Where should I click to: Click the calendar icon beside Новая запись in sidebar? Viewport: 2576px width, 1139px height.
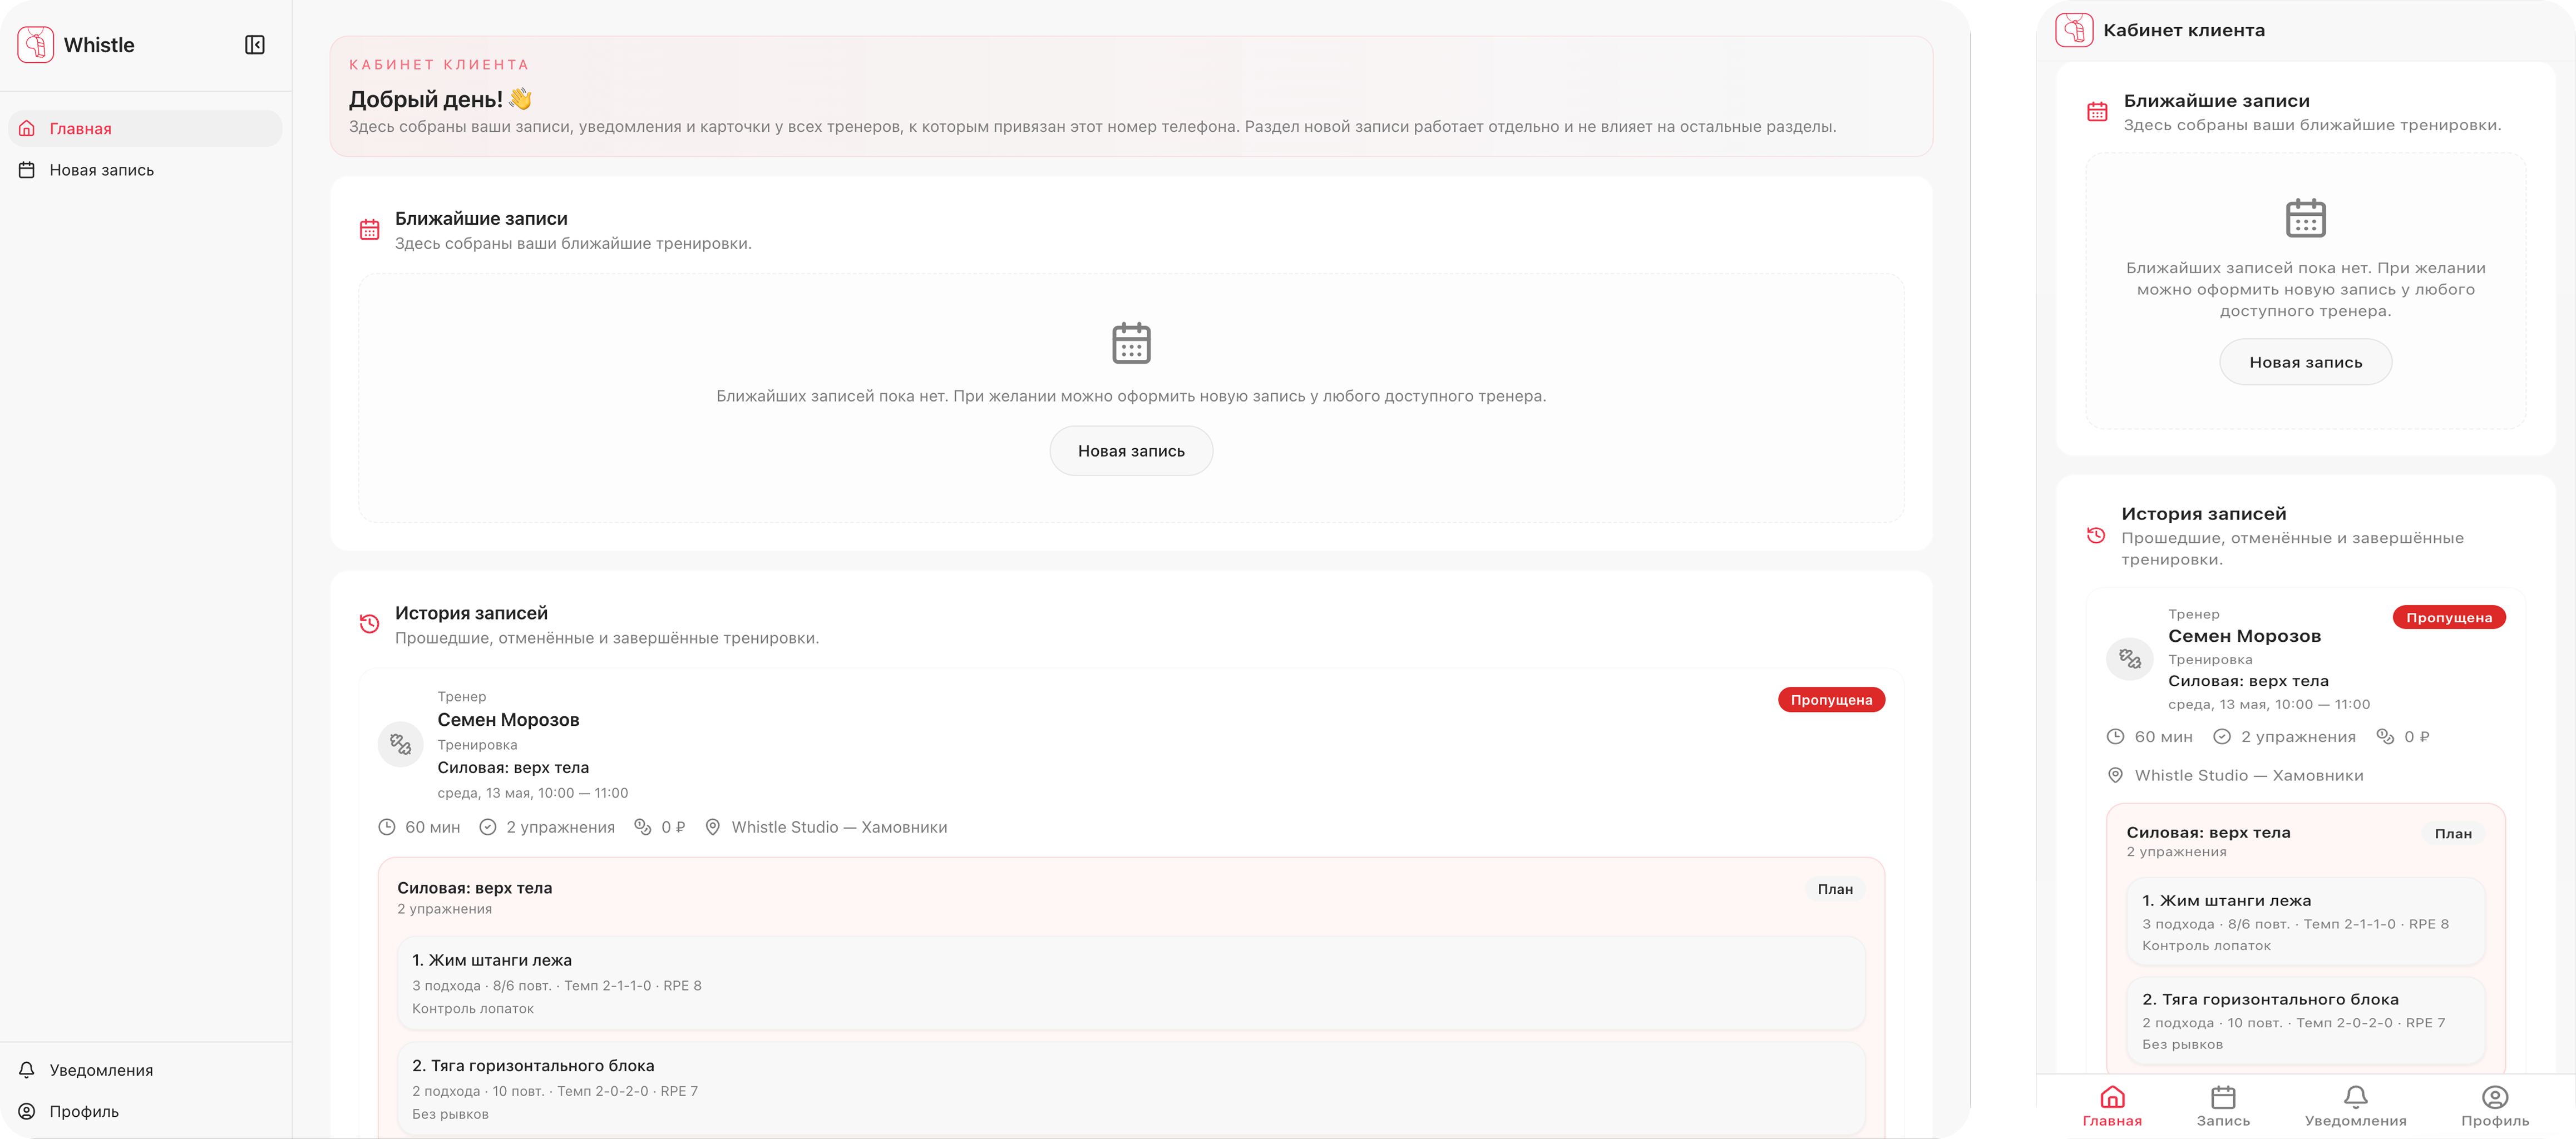pos(27,170)
